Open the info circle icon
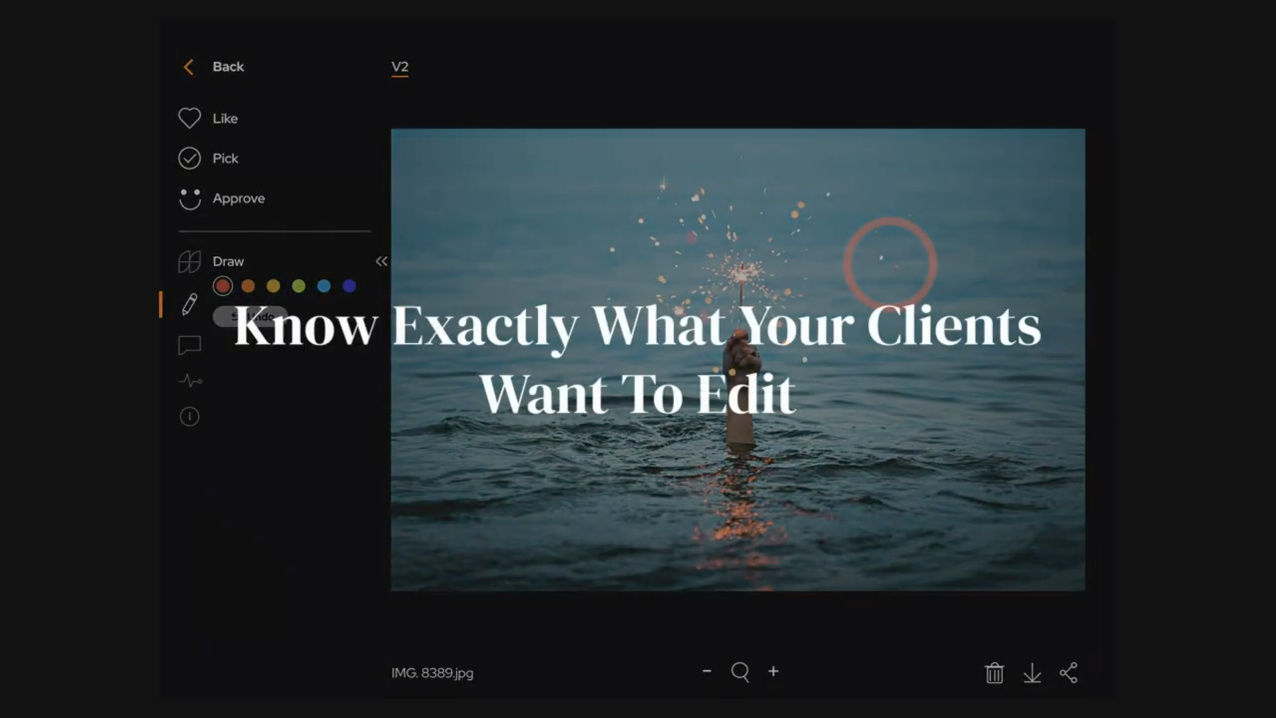The image size is (1276, 718). point(189,416)
